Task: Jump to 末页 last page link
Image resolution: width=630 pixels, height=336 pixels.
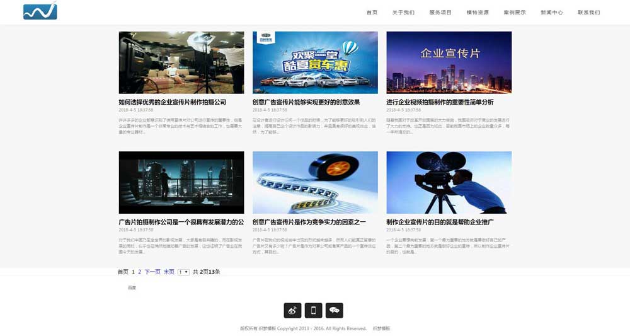Action: point(169,272)
